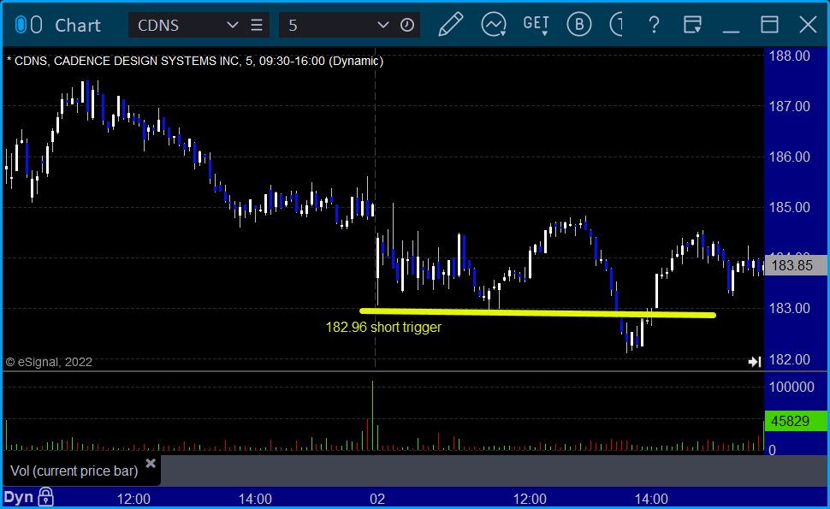The image size is (830, 509).
Task: Click the tallest green volume bar
Action: (373, 416)
